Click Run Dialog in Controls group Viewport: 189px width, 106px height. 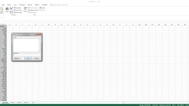[x=18, y=12]
